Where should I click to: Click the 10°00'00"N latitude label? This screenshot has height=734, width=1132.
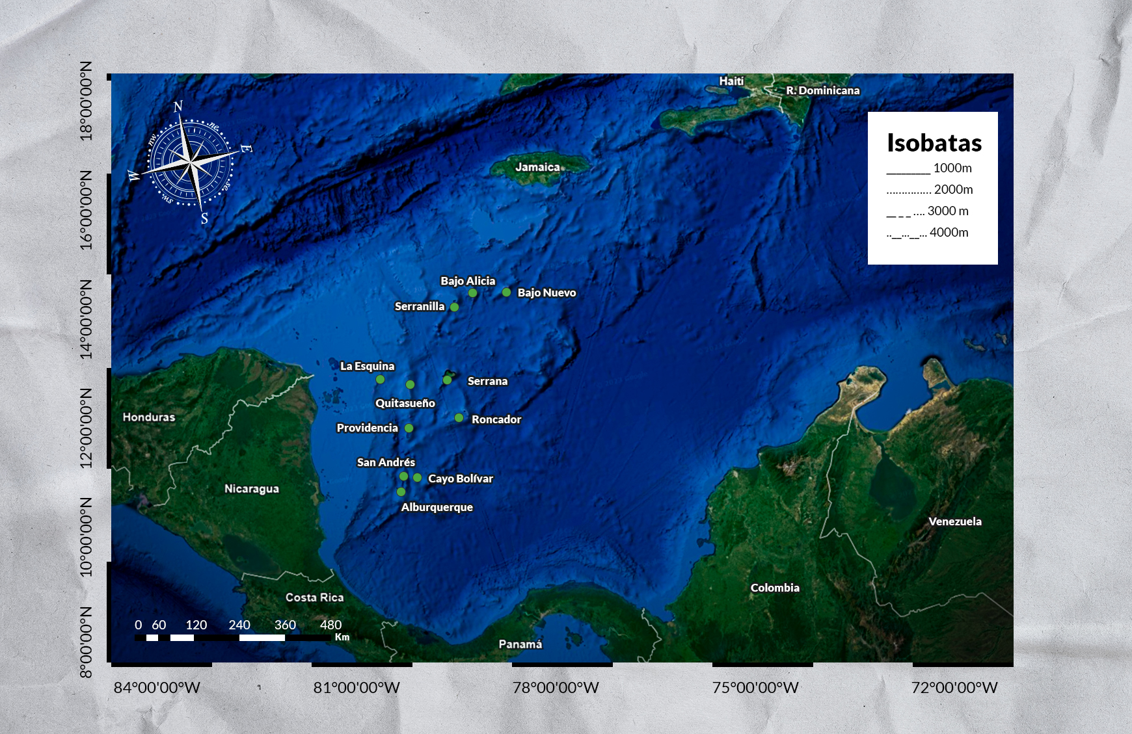coord(86,537)
